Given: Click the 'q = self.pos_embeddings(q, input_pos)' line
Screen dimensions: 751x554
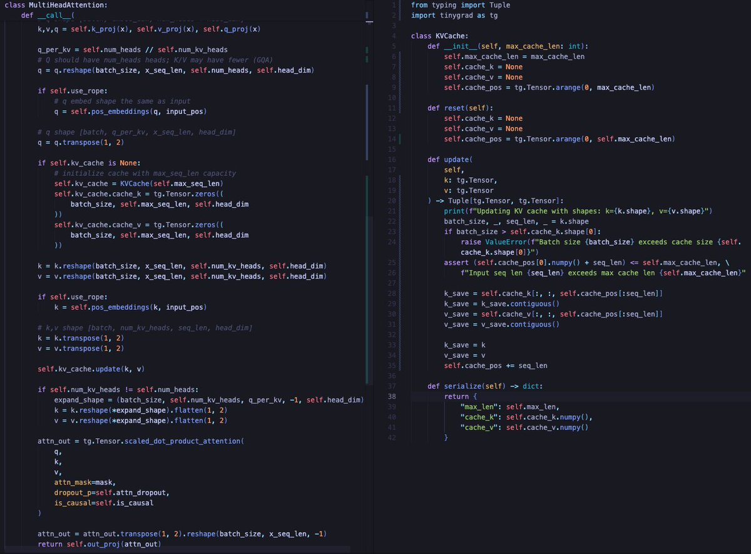Looking at the screenshot, I should tap(130, 111).
